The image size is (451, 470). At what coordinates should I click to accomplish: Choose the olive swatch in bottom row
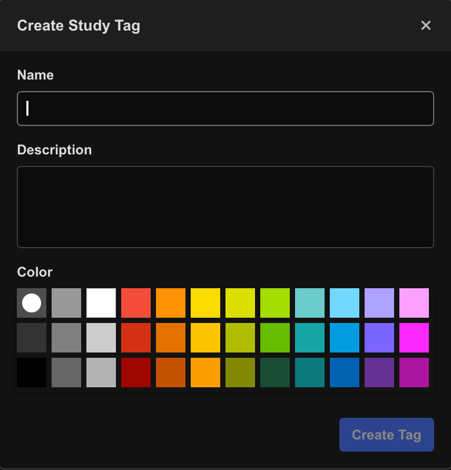pos(240,373)
